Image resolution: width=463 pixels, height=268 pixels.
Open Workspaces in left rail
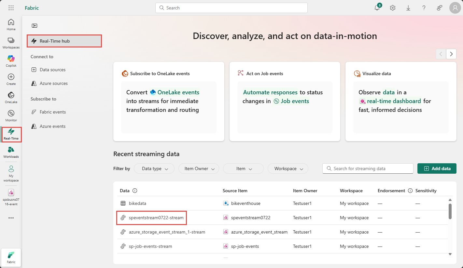(11, 43)
